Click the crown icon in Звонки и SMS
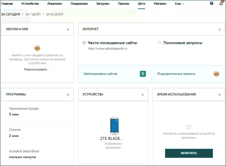This screenshot has width=226, height=166. pyautogui.click(x=37, y=48)
